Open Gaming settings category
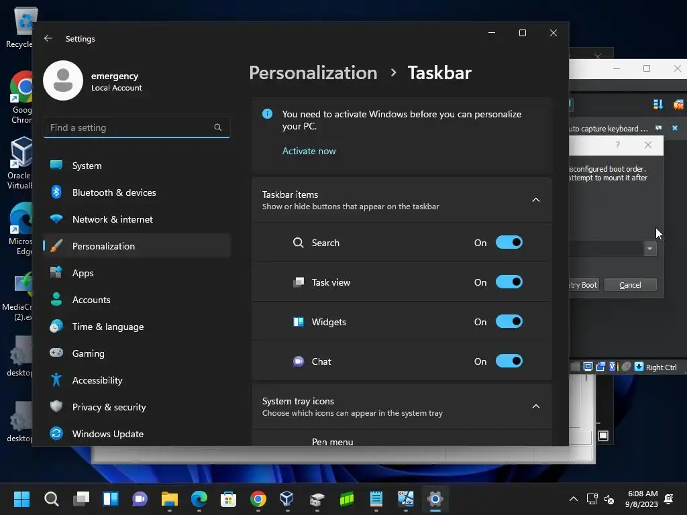The height and width of the screenshot is (515, 687). click(x=137, y=353)
